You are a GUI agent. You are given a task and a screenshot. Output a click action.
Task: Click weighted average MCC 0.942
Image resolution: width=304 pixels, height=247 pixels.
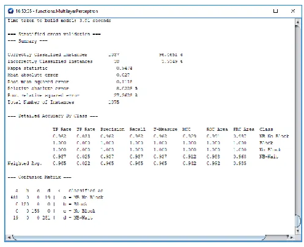(190, 163)
